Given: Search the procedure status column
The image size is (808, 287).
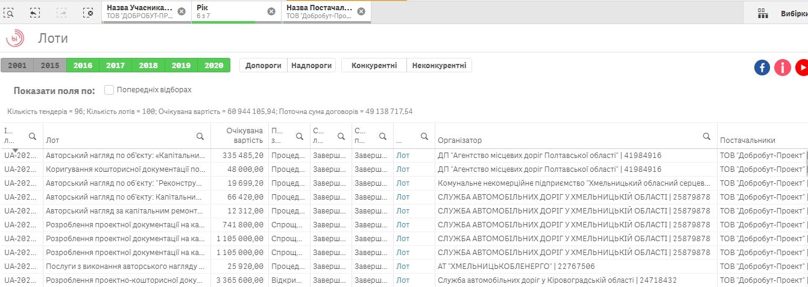Looking at the screenshot, I should click(x=382, y=136).
